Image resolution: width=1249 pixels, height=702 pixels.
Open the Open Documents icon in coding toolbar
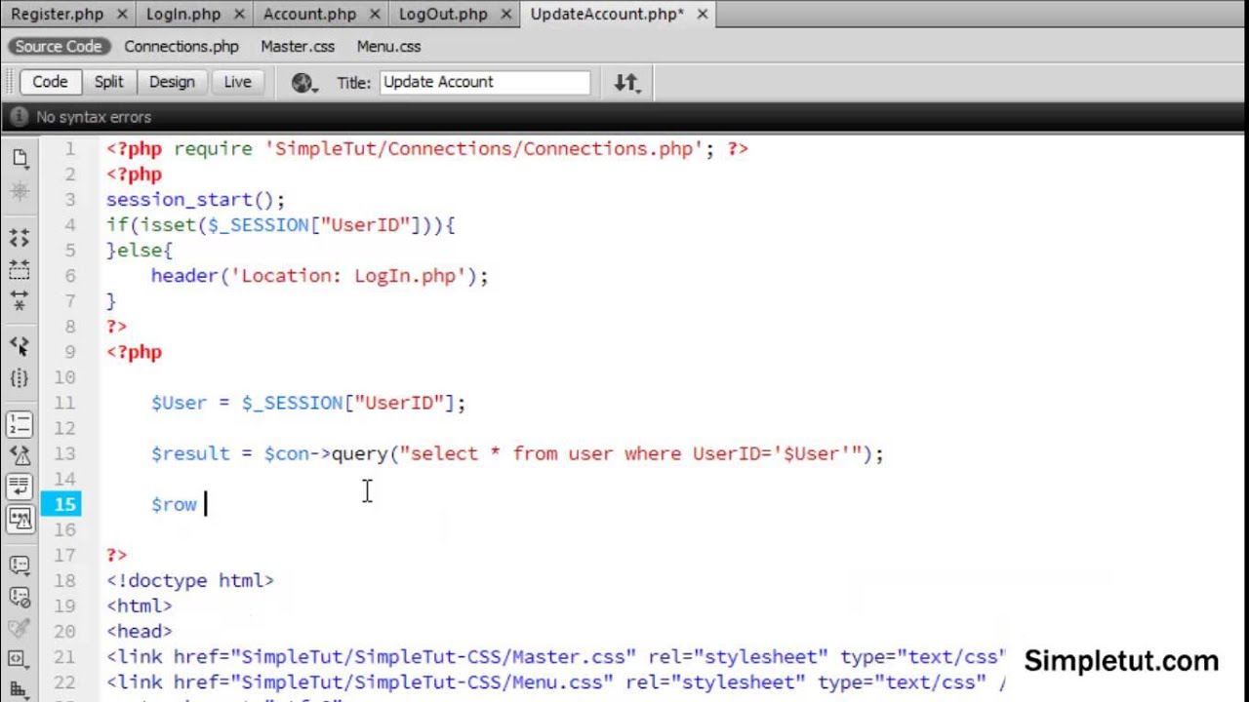[x=20, y=157]
